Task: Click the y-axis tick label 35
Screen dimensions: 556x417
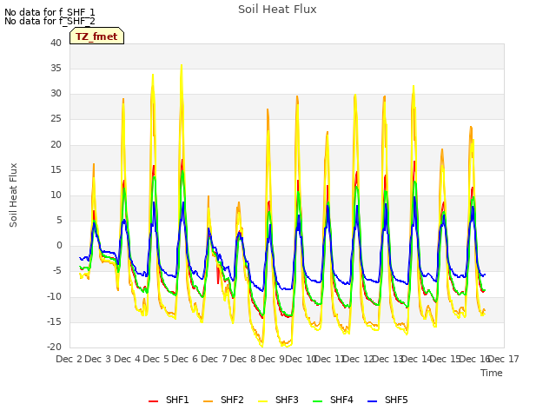Action: (56, 68)
